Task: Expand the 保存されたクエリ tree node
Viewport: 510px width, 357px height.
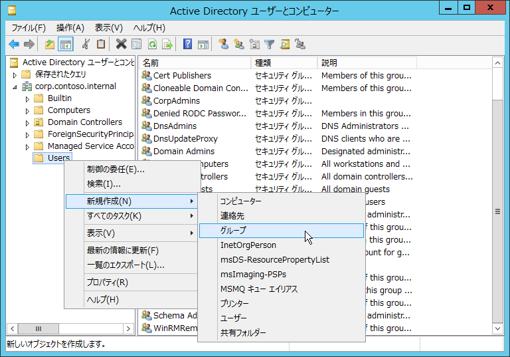Action: [x=15, y=75]
